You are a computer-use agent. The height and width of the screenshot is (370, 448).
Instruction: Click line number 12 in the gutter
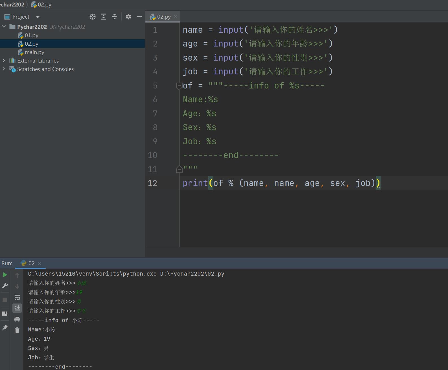click(x=152, y=183)
